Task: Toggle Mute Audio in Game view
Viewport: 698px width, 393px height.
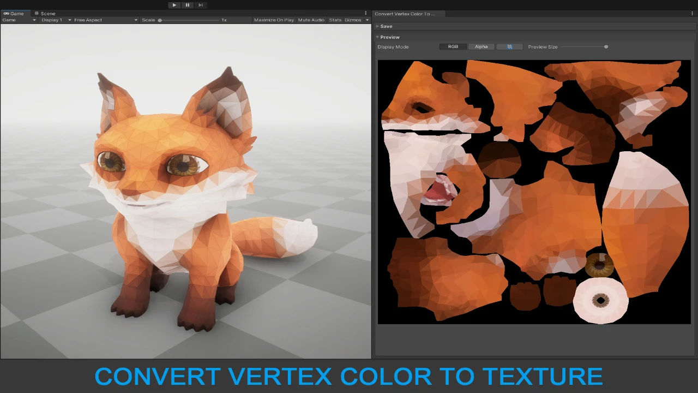Action: coord(311,20)
